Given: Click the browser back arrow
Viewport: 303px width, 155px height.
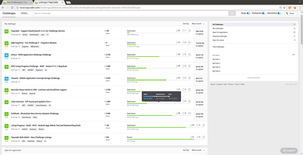Looking at the screenshot, I should [3, 8].
